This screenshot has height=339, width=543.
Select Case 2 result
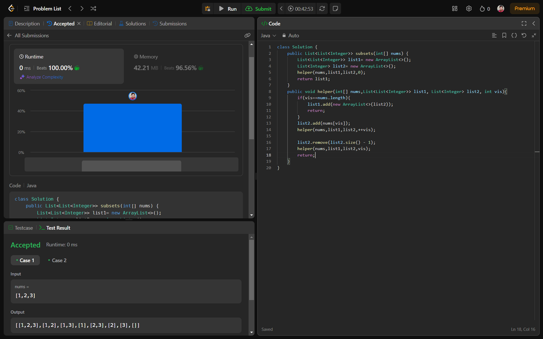pos(57,260)
